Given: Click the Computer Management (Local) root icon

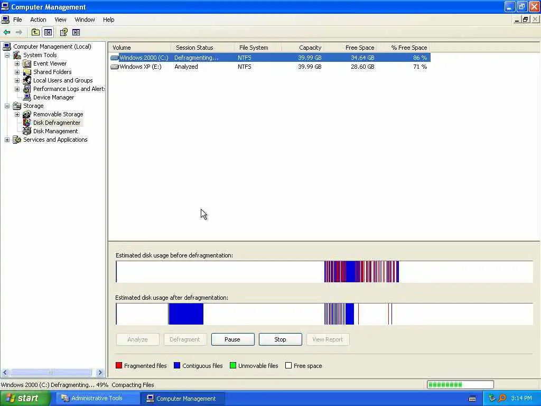Looking at the screenshot, I should (7, 47).
